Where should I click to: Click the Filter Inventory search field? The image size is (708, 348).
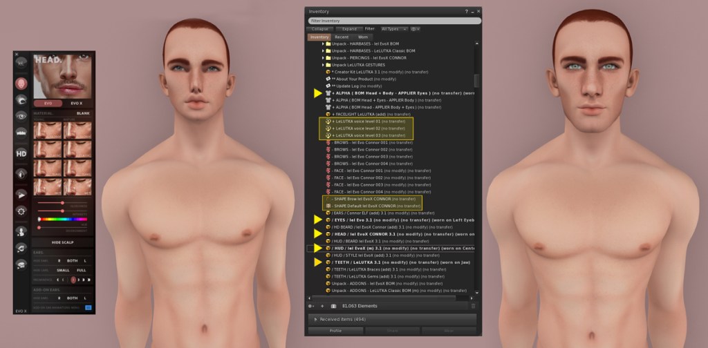(x=393, y=21)
